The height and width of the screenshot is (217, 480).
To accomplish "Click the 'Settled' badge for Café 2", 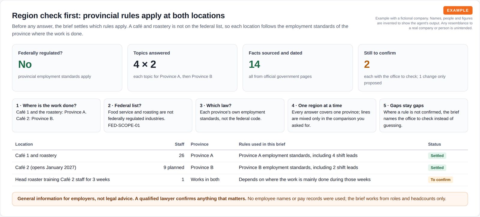I will [x=437, y=168].
